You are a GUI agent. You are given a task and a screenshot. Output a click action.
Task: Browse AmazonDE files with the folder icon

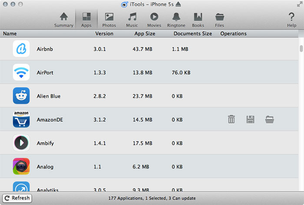[x=270, y=120]
